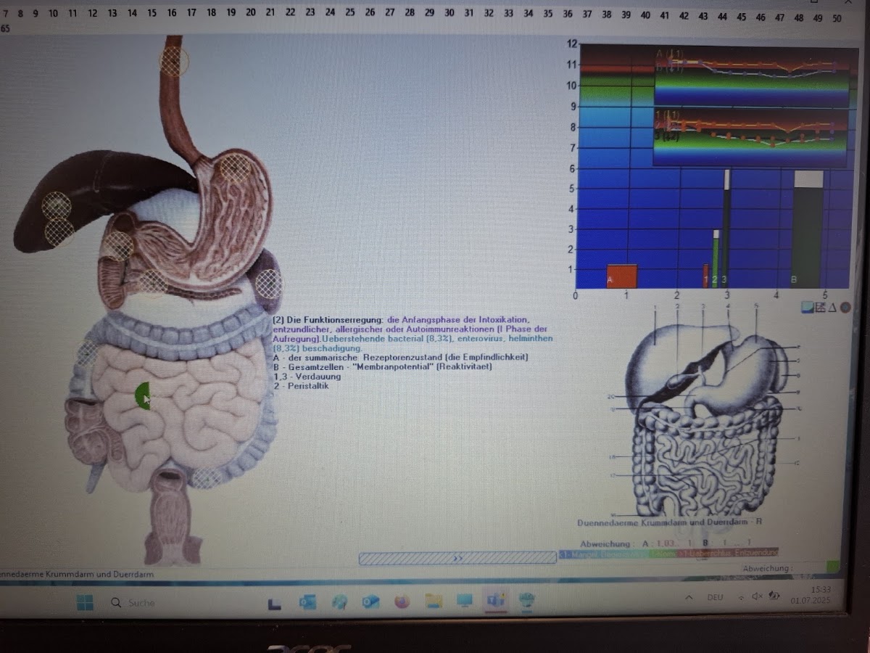Click the hatched '>>' scroll button

coord(457,558)
